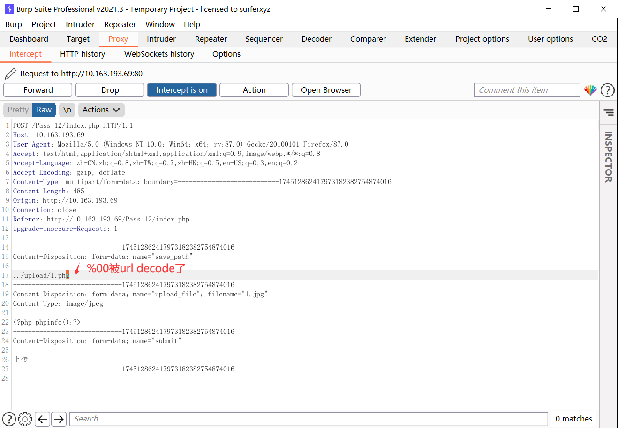The height and width of the screenshot is (428, 618).
Task: Switch to the Sequencer tab
Action: 264,39
